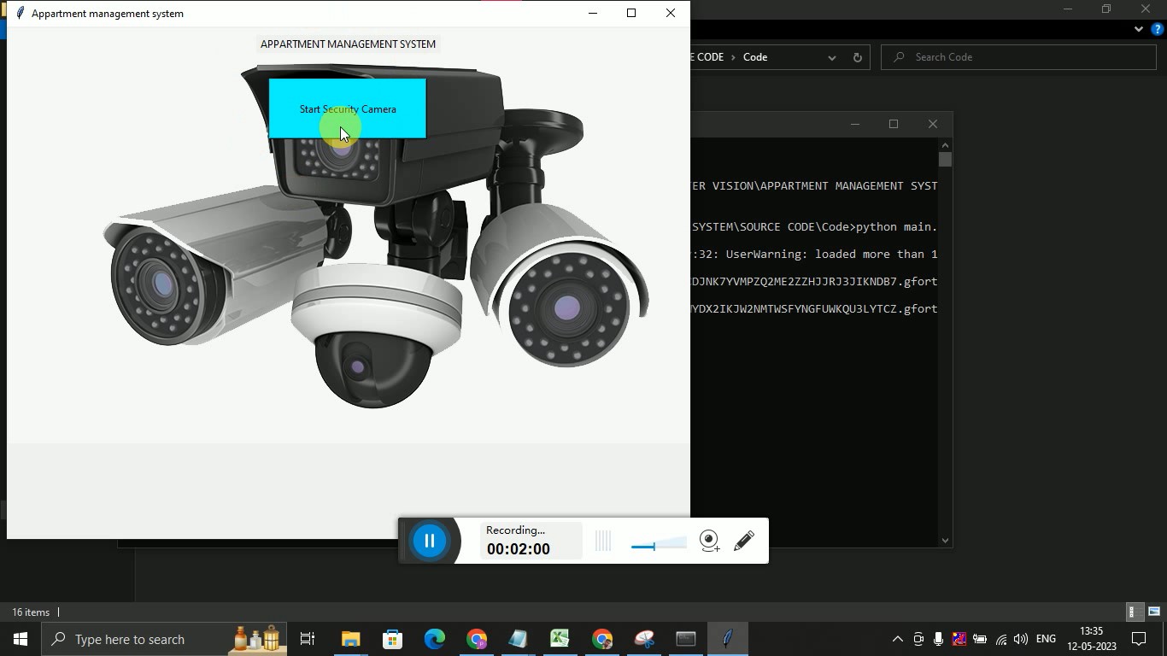
Task: Open battery status tray icon
Action: tap(980, 639)
